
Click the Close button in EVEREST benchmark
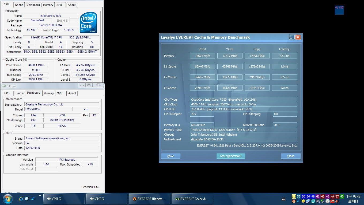(291, 156)
